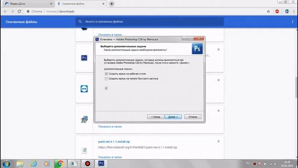Screen dimensions: 298x168
Task: Click the installer package icon in downloads
Action: [84, 119]
